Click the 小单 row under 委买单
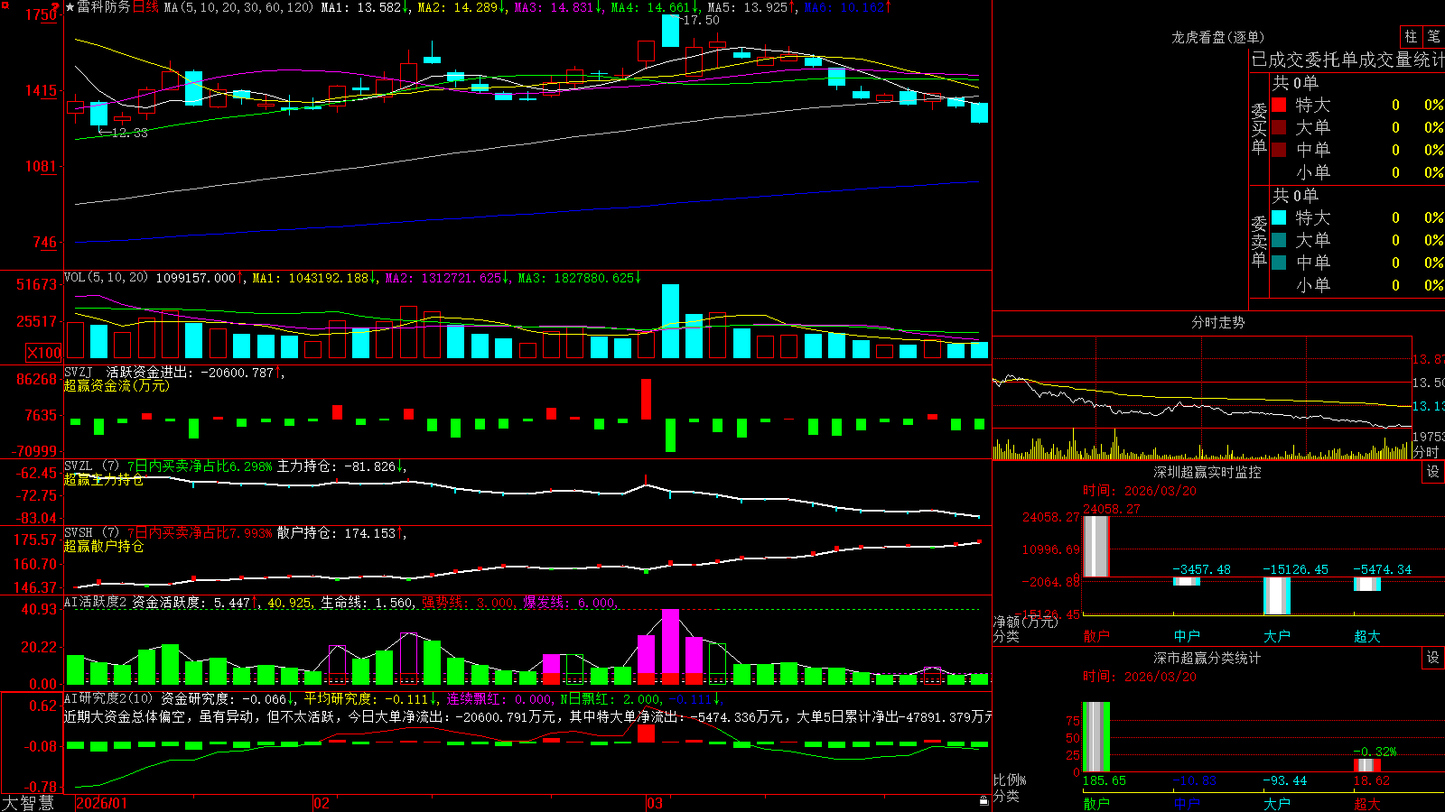 click(1357, 172)
